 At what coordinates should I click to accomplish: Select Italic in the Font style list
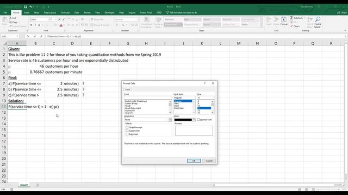coord(177,103)
